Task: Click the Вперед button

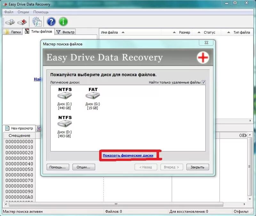Action: [172, 167]
